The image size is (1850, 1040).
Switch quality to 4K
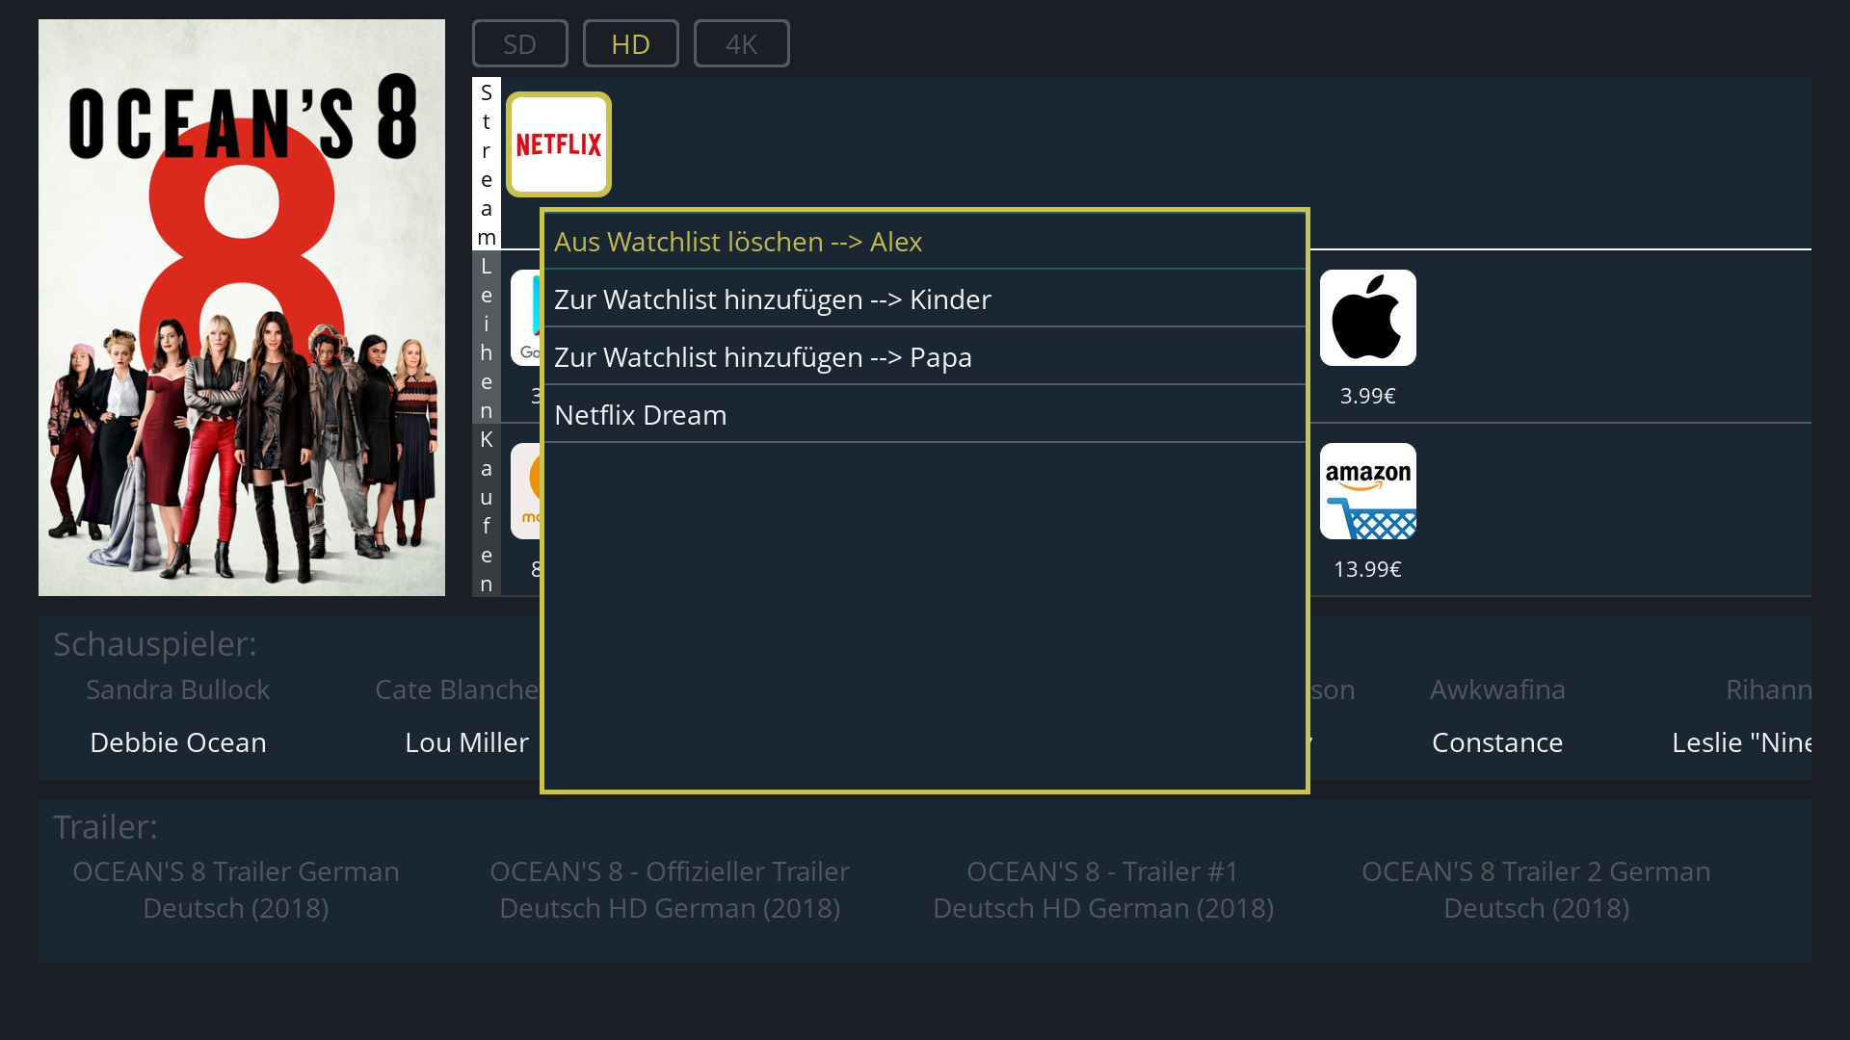click(741, 44)
